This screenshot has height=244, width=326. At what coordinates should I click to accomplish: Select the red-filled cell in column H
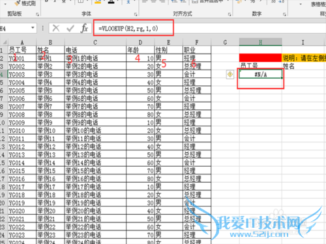[x=260, y=58]
